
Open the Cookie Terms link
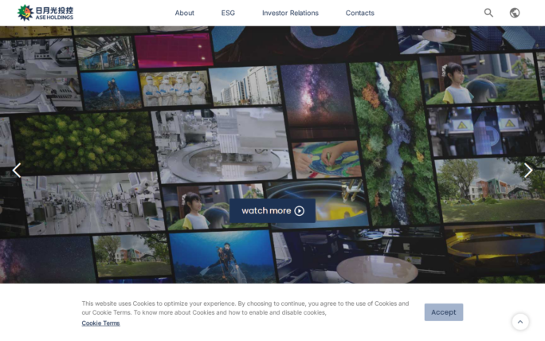[x=100, y=323]
